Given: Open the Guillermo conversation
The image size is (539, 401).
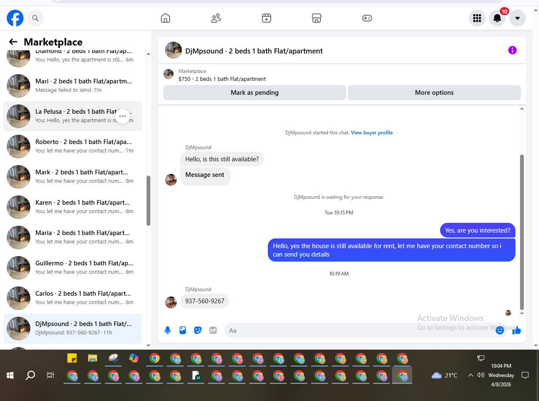Looking at the screenshot, I should 72,268.
